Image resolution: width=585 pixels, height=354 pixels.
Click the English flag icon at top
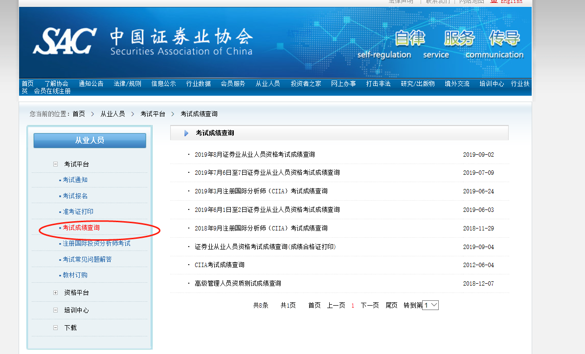494,1
